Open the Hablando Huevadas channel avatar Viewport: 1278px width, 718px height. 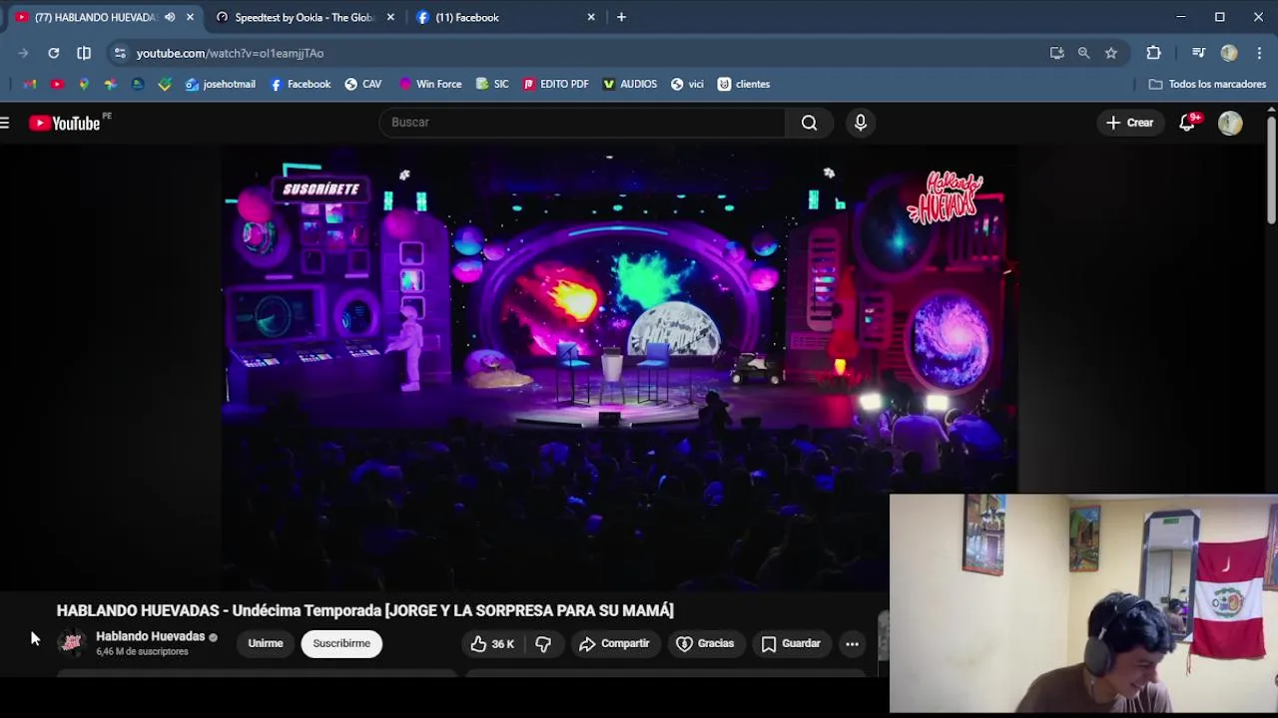(72, 643)
